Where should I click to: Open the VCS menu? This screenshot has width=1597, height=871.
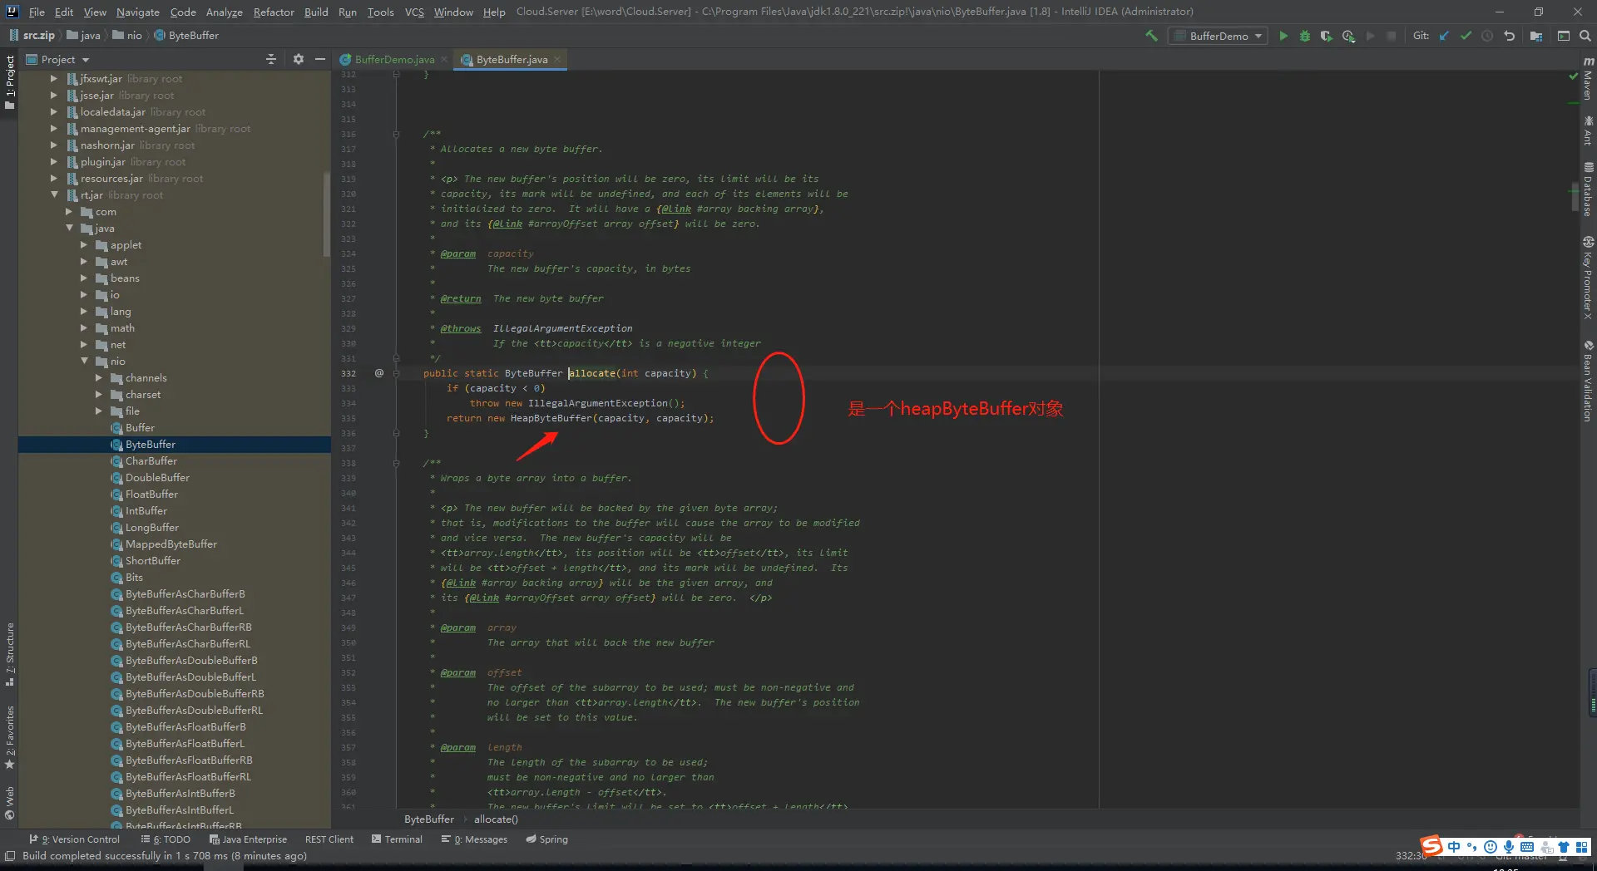[414, 12]
